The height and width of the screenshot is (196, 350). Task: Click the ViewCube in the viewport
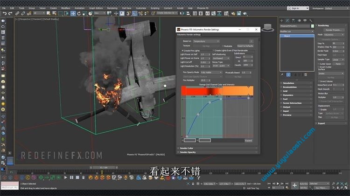[x=268, y=27]
